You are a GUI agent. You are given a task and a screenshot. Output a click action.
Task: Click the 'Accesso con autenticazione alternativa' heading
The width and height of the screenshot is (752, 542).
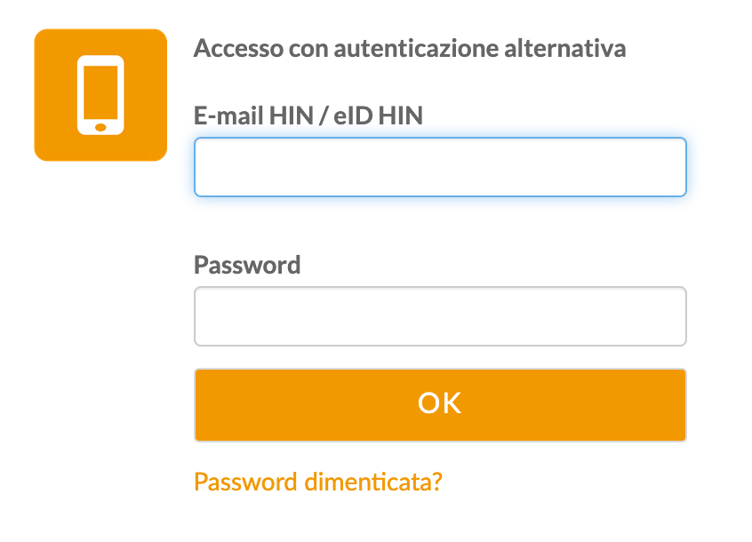click(x=409, y=48)
